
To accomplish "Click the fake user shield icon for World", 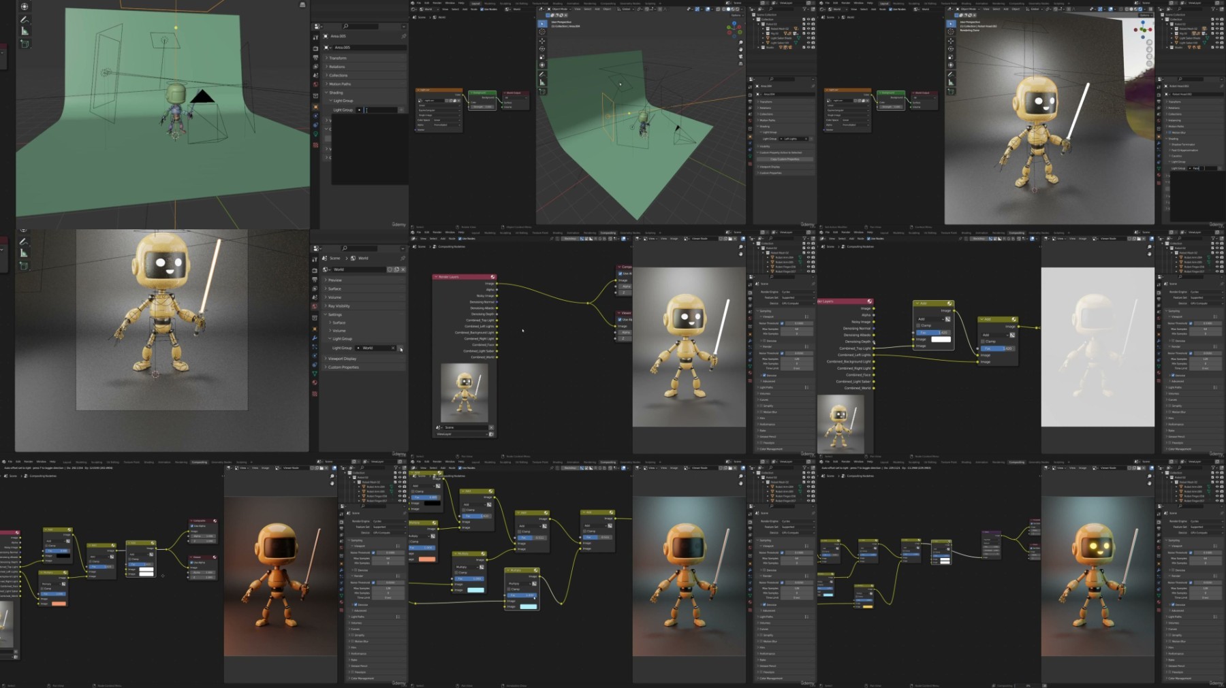I will (390, 269).
